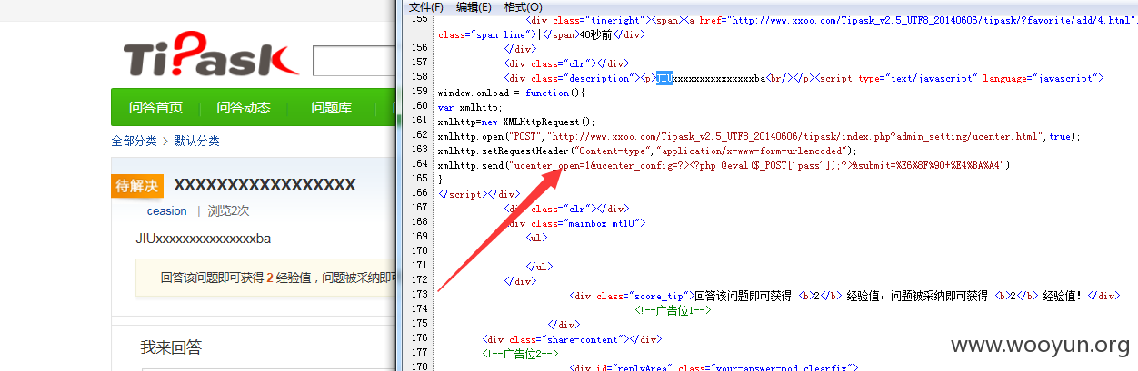1138x371 pixels.
Task: Click source comment 广告位2 on line 177
Action: point(520,354)
